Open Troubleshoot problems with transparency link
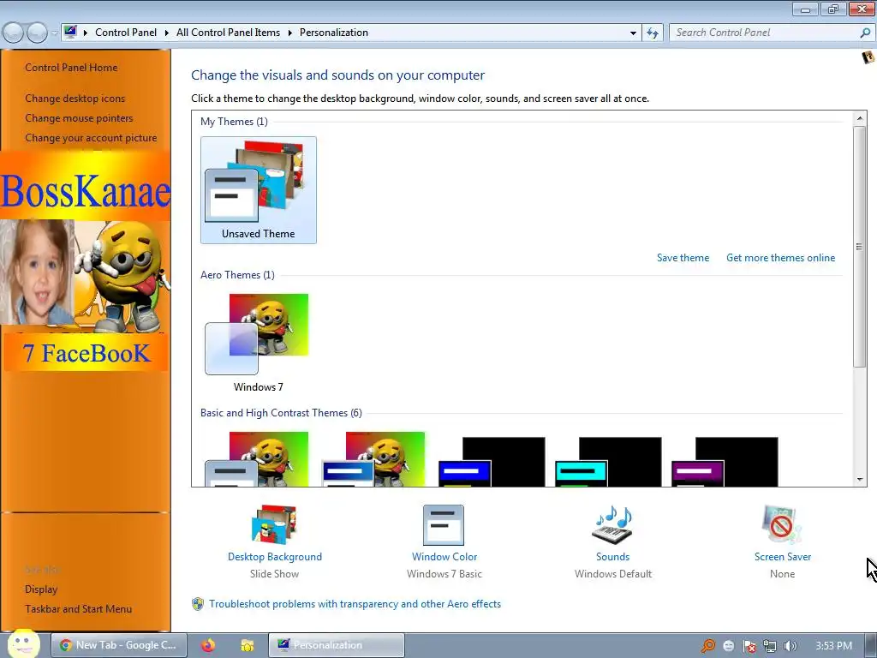 pos(355,604)
